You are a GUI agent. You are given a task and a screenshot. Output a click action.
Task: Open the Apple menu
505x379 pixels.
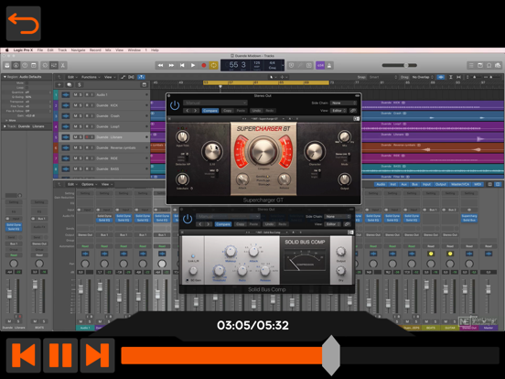[x=6, y=50]
